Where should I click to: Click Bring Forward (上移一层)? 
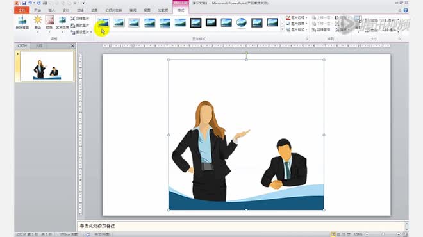321,18
